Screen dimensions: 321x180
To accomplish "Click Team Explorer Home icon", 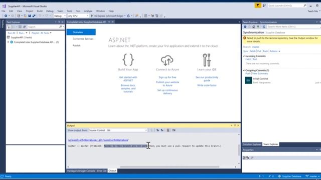I will click(254, 26).
